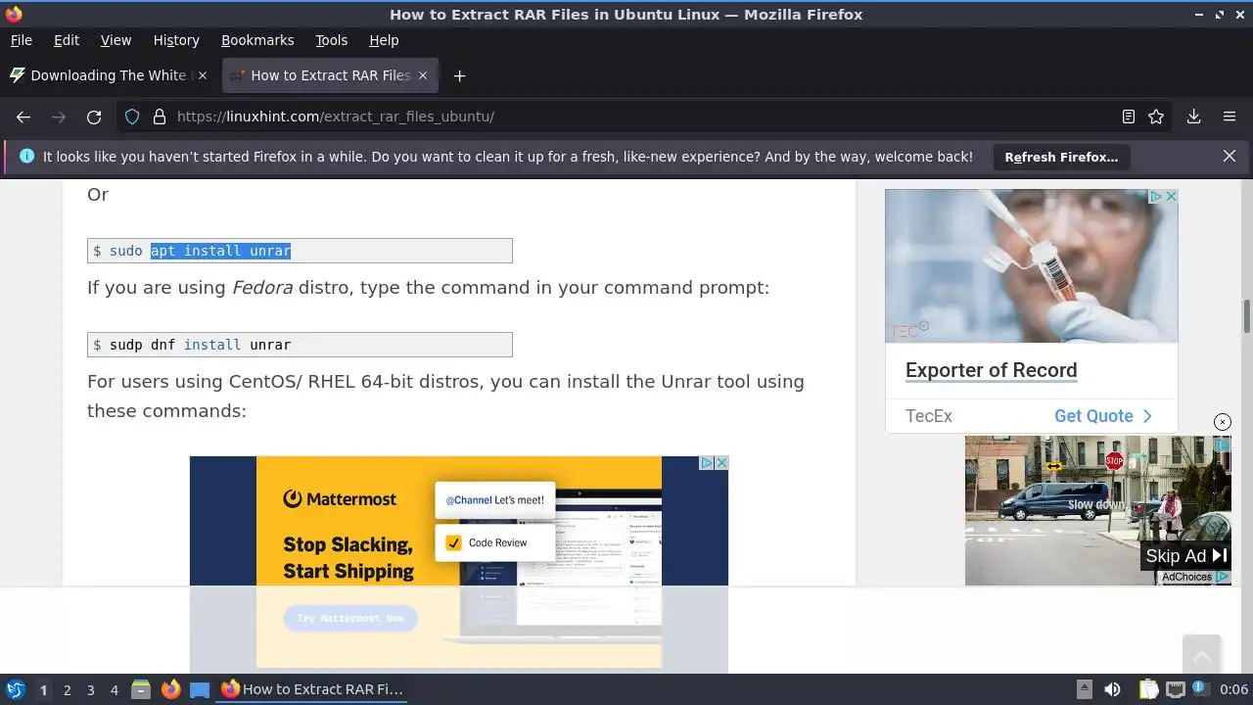Switch to virtual desktop 1
1253x705 pixels.
[43, 689]
